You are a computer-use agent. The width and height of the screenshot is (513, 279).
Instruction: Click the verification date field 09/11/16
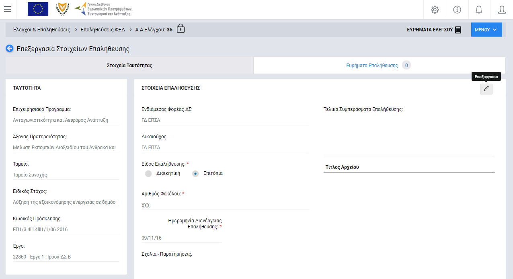point(182,238)
